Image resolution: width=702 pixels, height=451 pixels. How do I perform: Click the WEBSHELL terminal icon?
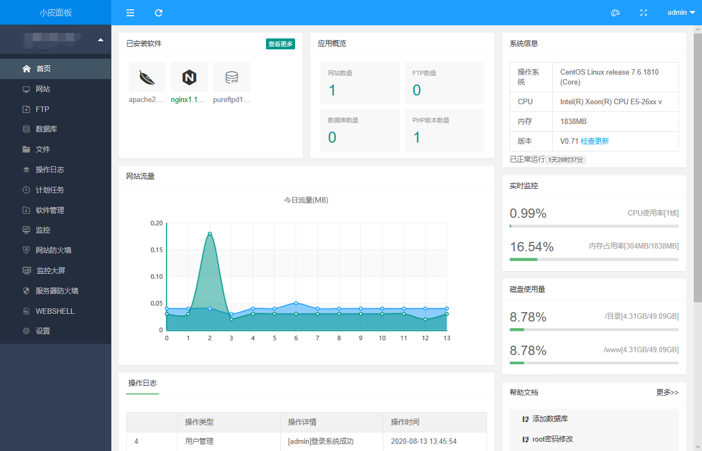(26, 311)
